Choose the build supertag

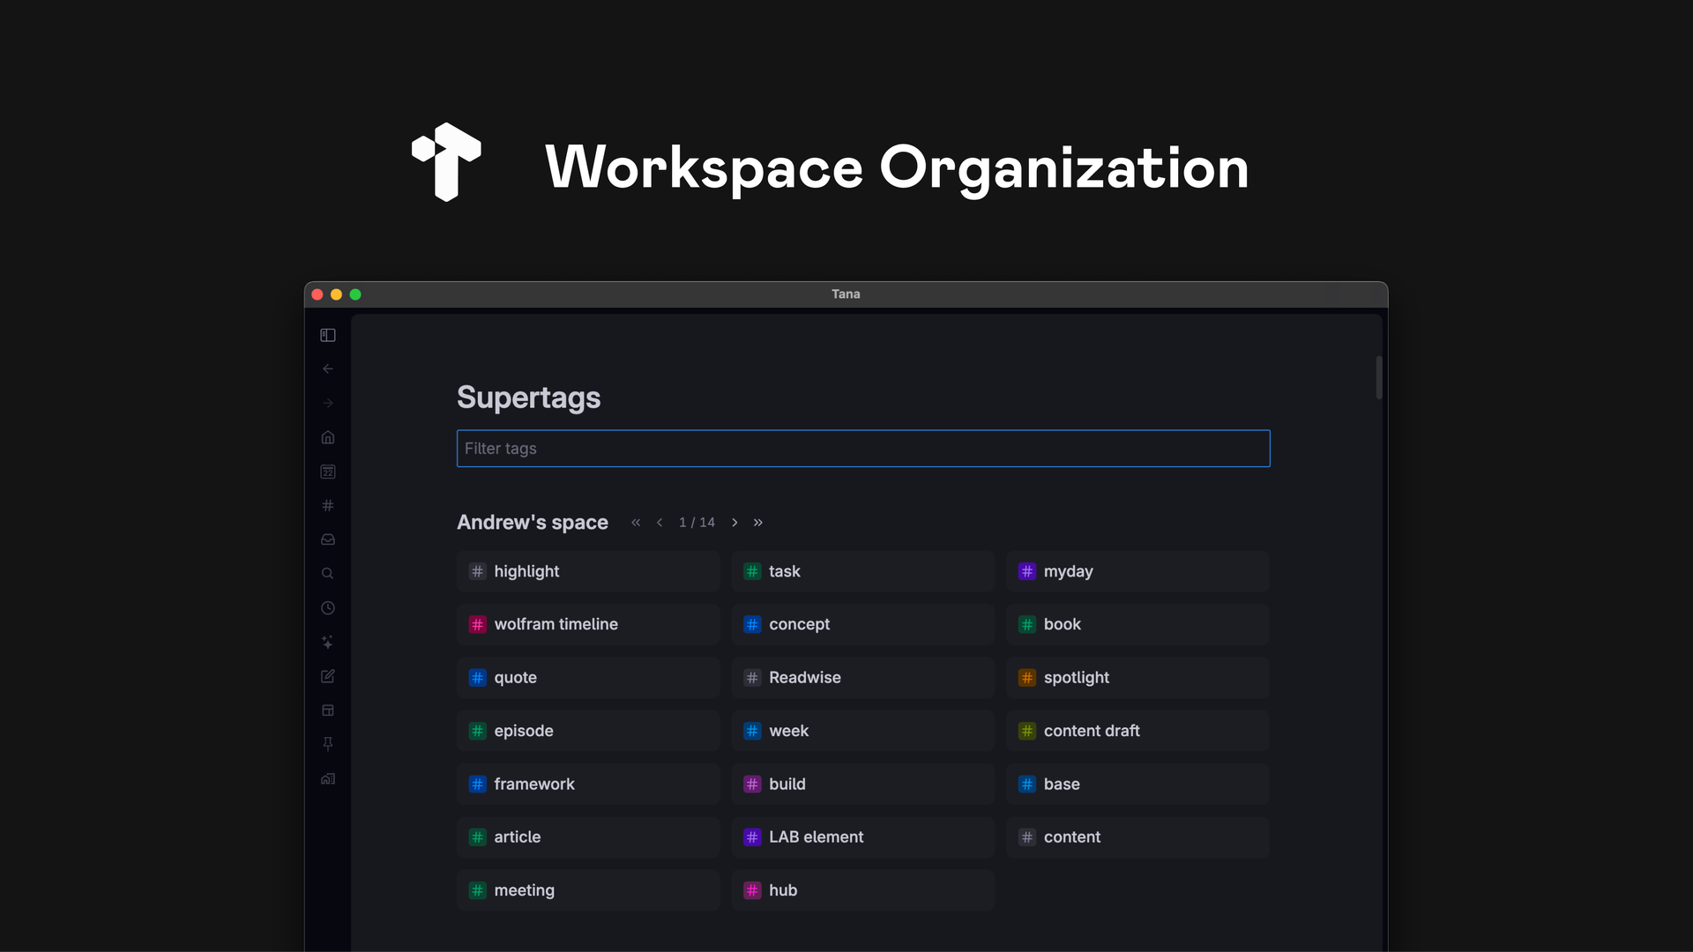click(863, 784)
